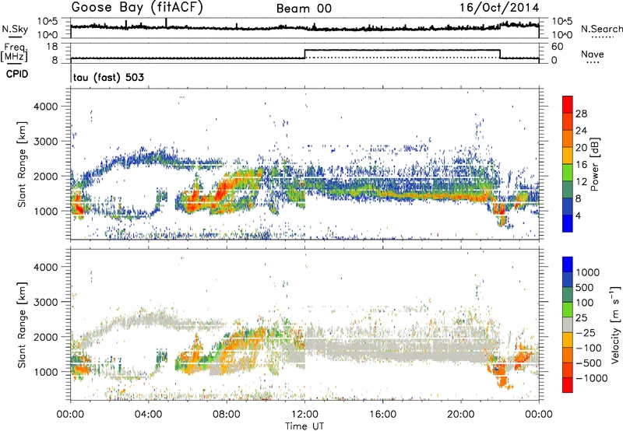
Task: Click the 'Goose Bay (fitACF)' plot title
Action: click(137, 8)
